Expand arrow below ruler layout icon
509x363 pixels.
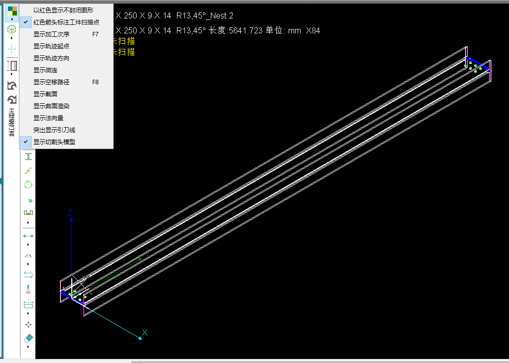coord(12,74)
